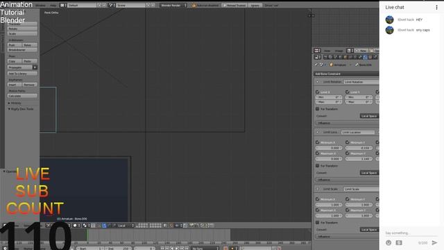This screenshot has height=250, width=444.
Task: Open the Blender Render engine dropdown
Action: (173, 6)
